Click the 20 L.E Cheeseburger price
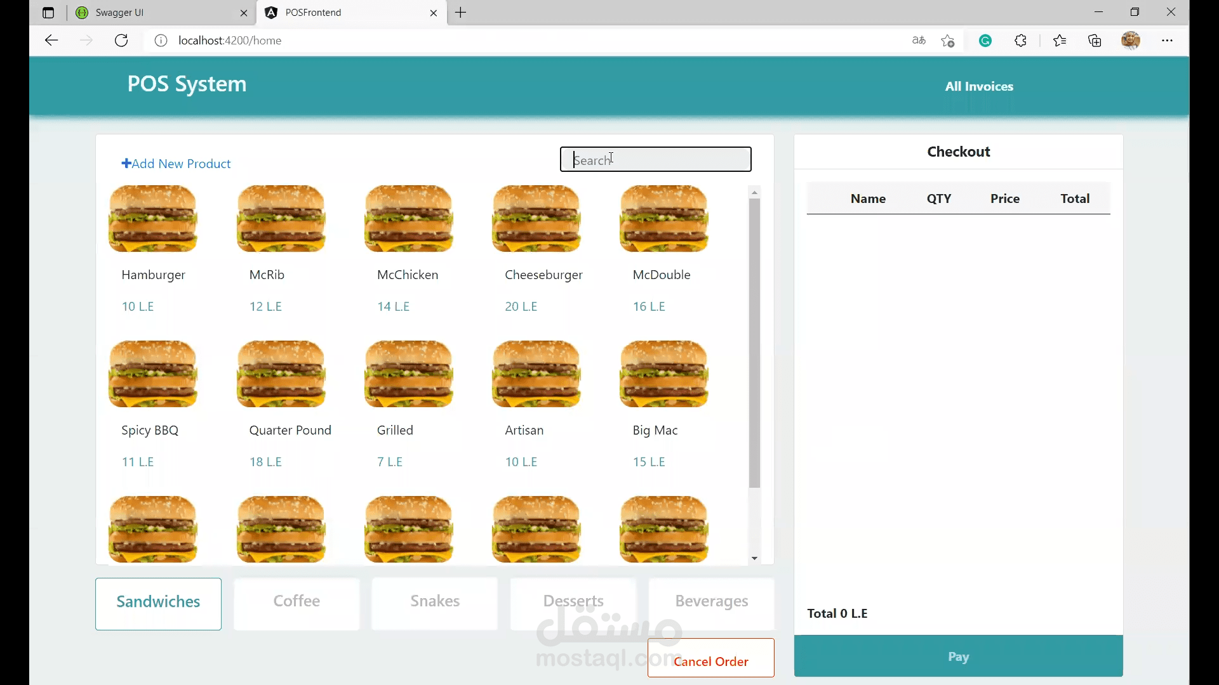This screenshot has width=1219, height=685. click(x=521, y=306)
